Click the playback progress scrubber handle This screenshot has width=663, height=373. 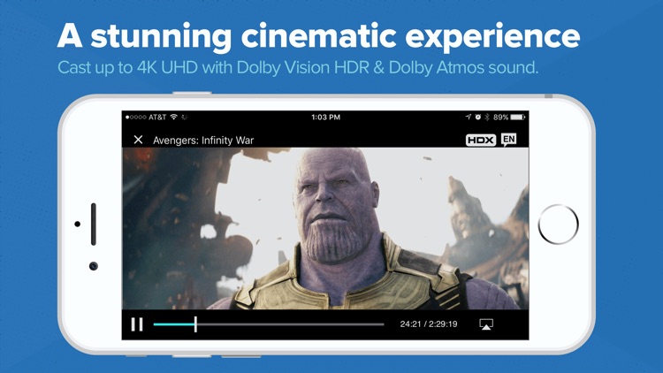[x=195, y=324]
